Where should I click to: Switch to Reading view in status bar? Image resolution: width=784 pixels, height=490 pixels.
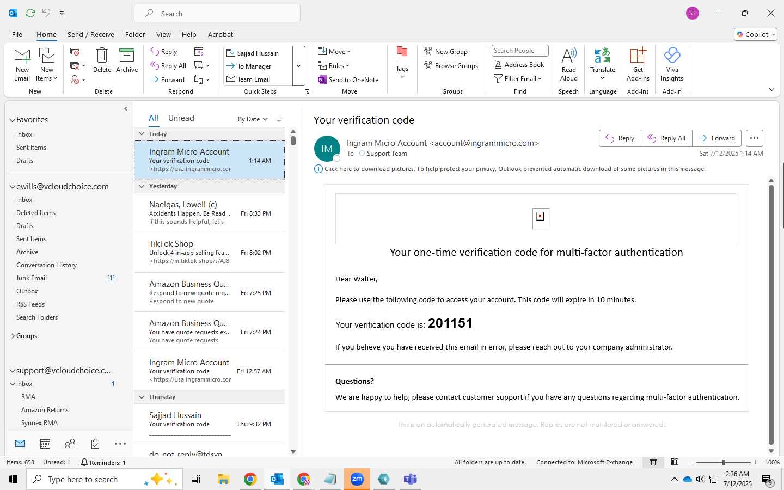(x=675, y=462)
